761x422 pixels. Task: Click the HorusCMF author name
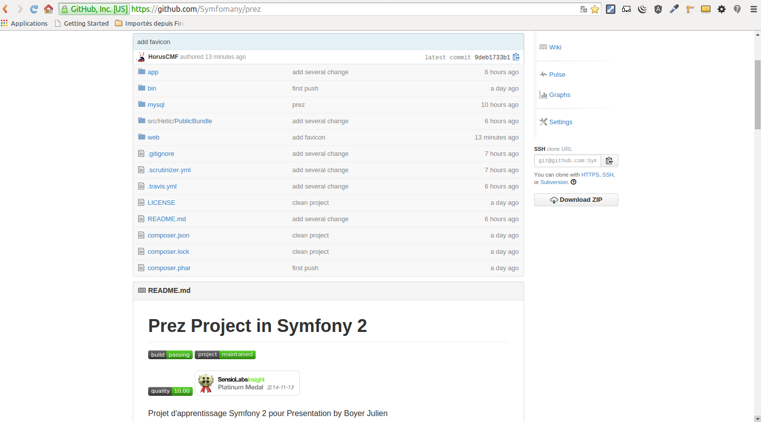(163, 57)
